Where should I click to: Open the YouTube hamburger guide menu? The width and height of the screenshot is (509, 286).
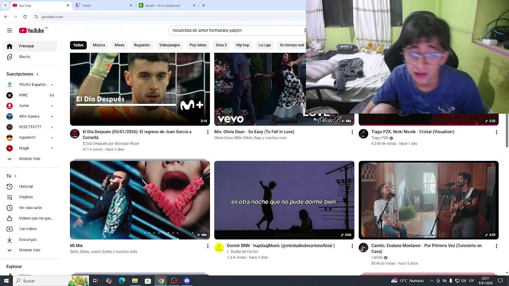point(10,31)
